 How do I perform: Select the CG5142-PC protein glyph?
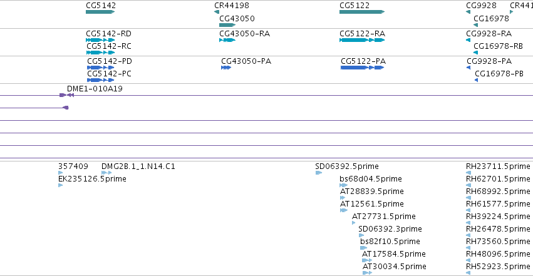(x=101, y=80)
